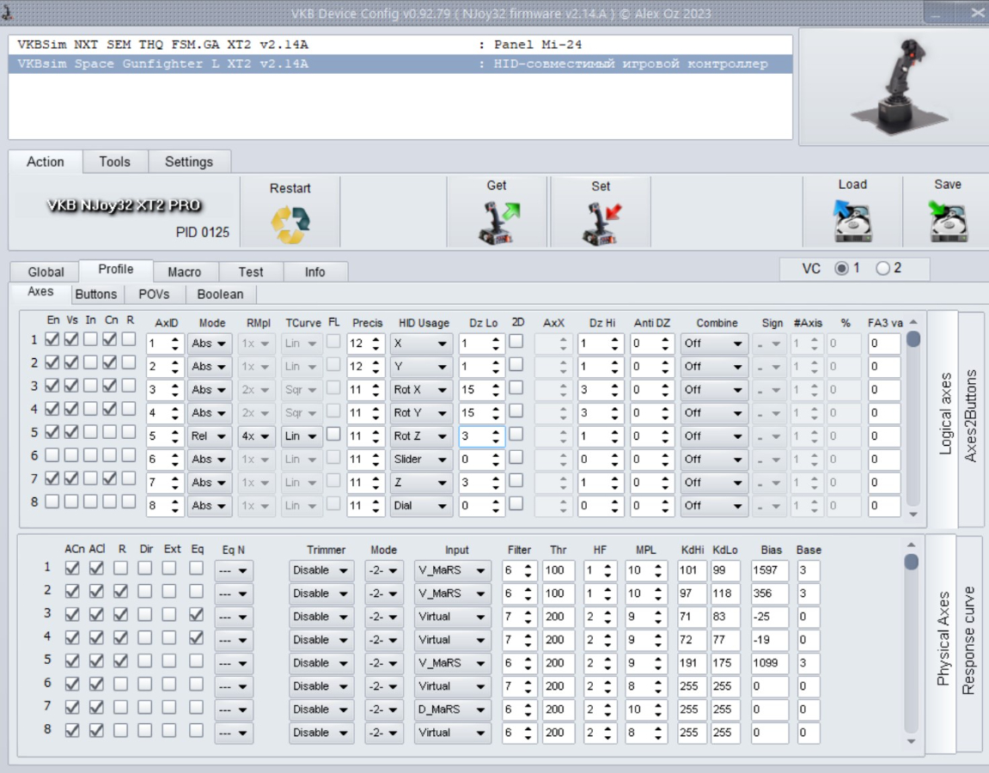
Task: Open the Global tab
Action: [x=46, y=271]
